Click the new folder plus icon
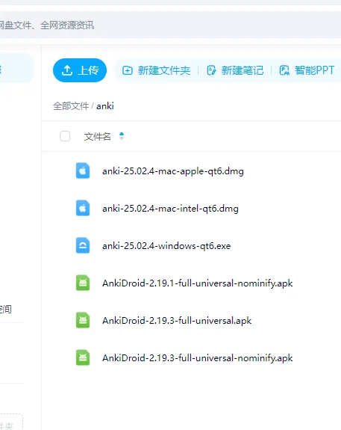 tap(128, 70)
